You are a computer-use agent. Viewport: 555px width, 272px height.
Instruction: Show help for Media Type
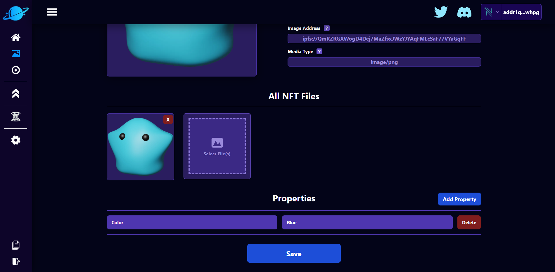point(319,51)
